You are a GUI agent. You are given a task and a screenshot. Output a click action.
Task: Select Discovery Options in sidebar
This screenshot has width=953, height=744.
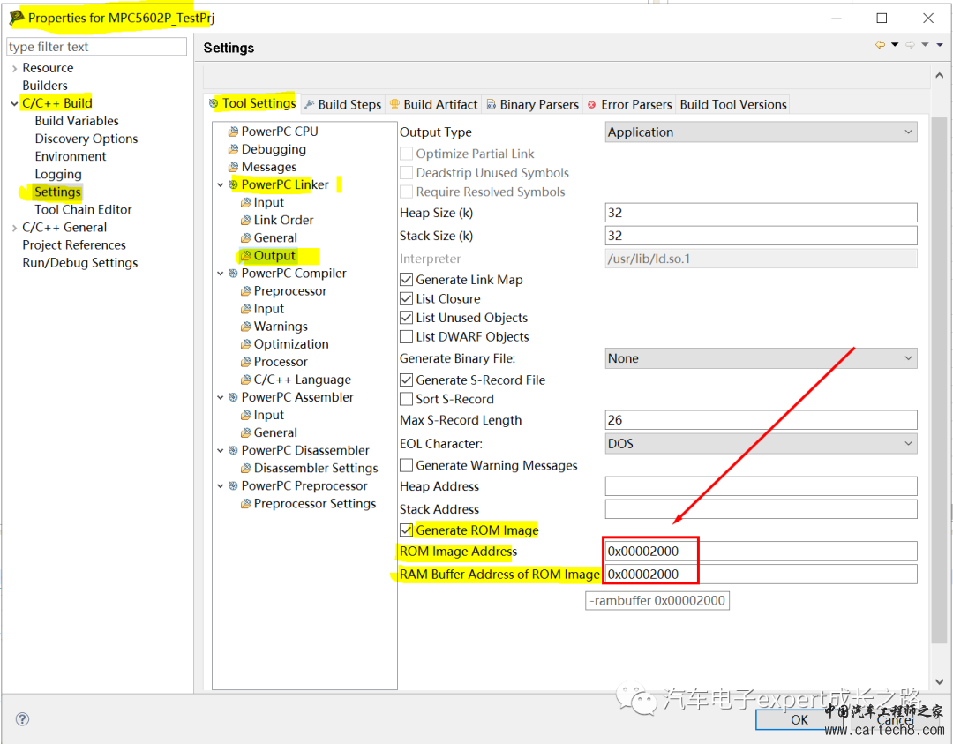[x=86, y=139]
